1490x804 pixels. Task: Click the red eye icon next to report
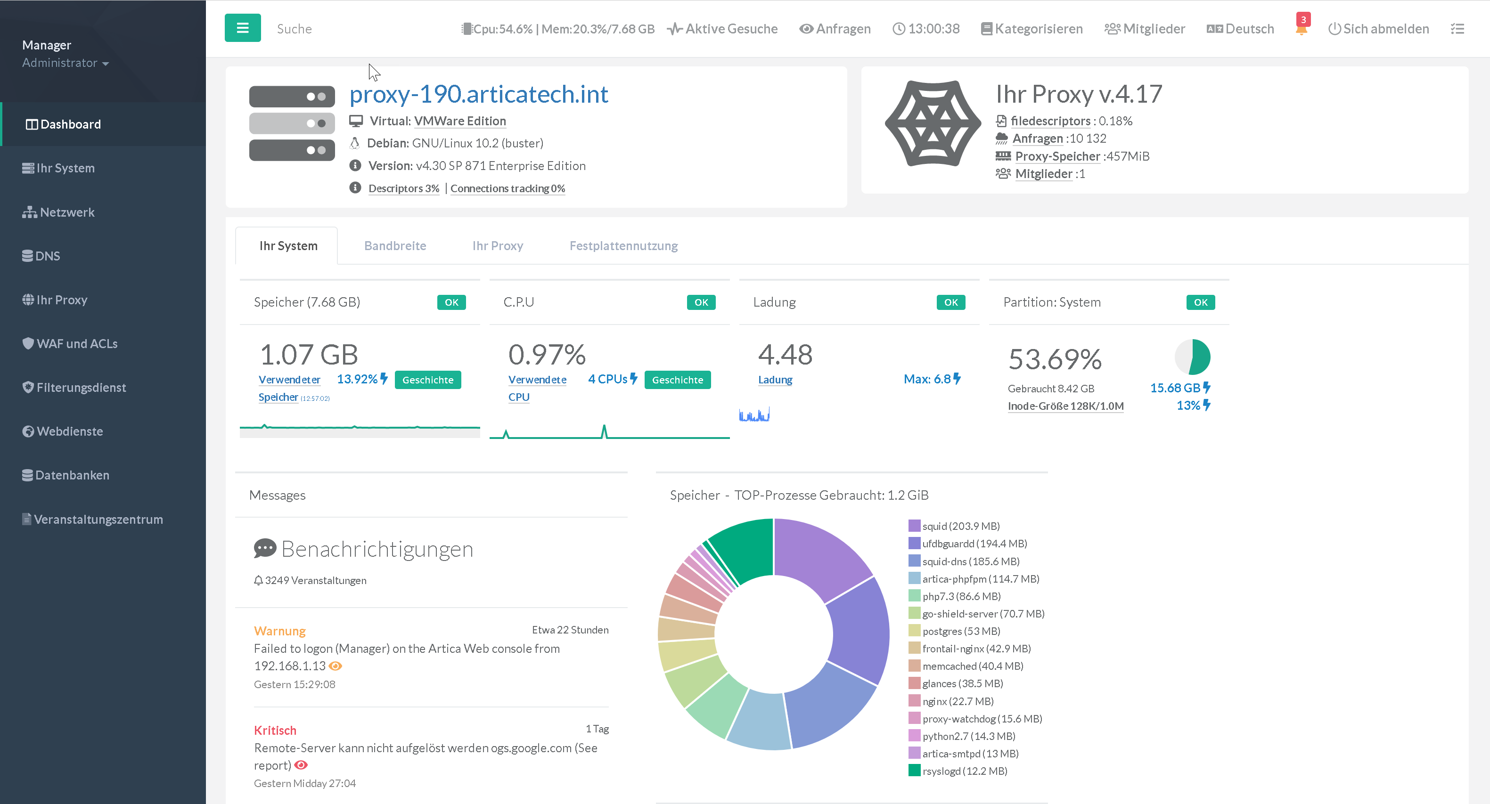pos(301,765)
